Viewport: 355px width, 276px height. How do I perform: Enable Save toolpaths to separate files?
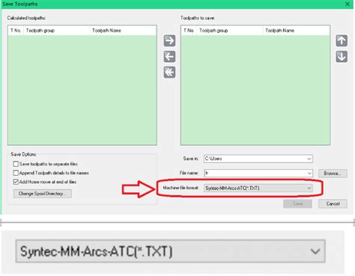click(16, 164)
